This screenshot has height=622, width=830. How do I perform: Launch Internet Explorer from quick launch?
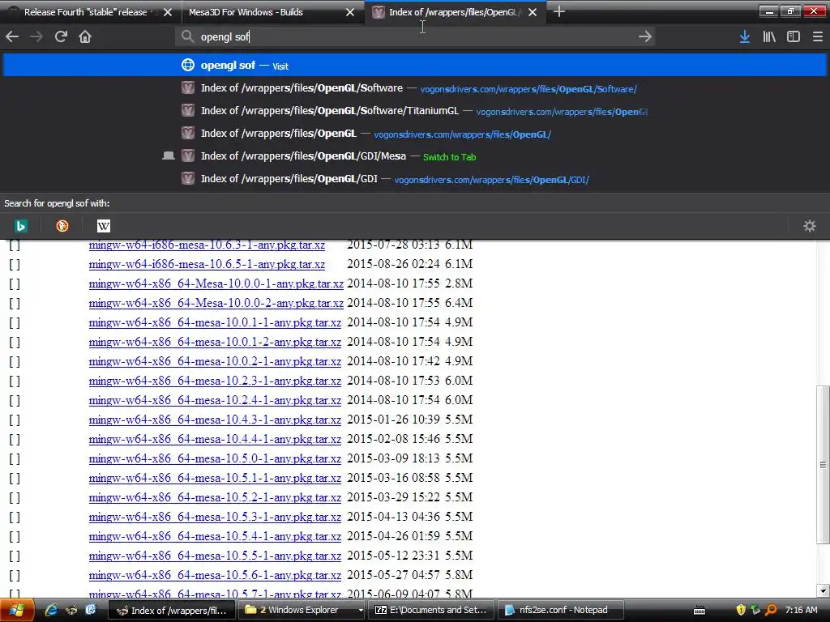(x=51, y=610)
